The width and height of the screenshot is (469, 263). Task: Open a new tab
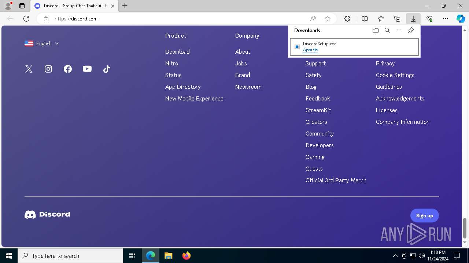125,6
